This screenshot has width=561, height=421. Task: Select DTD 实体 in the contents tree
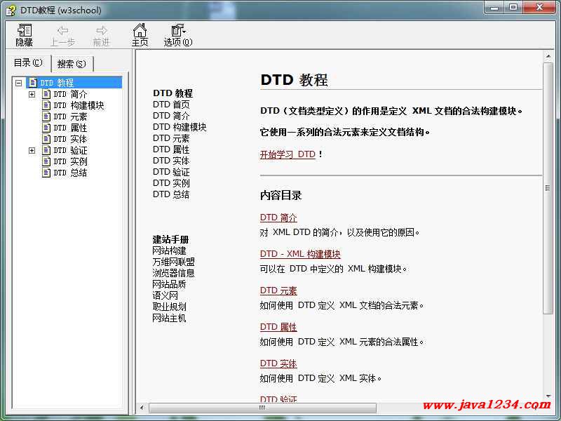click(x=70, y=138)
